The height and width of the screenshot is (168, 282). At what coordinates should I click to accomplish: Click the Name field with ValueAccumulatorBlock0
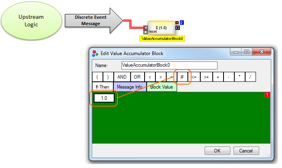pos(169,65)
